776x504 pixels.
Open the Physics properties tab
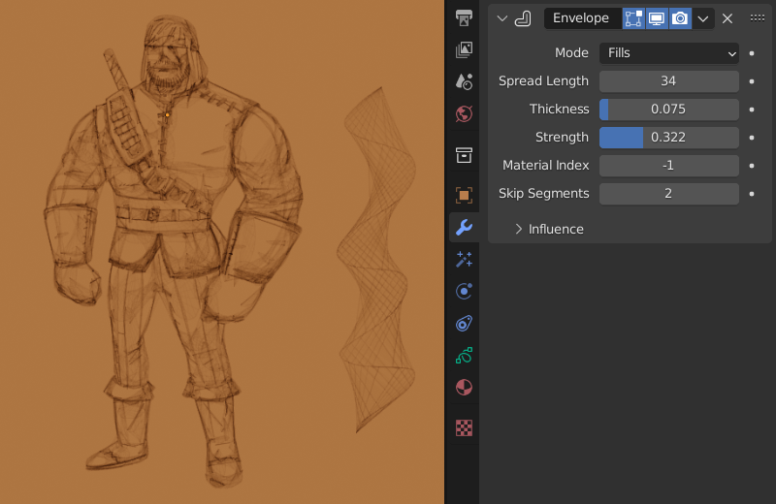[464, 291]
